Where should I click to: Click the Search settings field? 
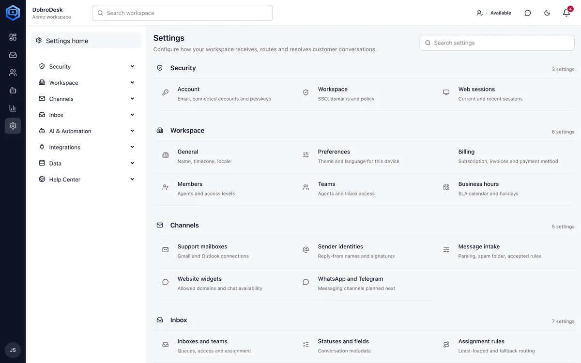497,43
